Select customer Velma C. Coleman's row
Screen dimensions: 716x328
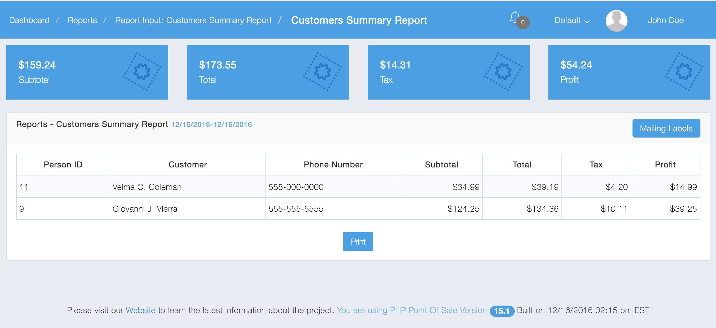187,187
